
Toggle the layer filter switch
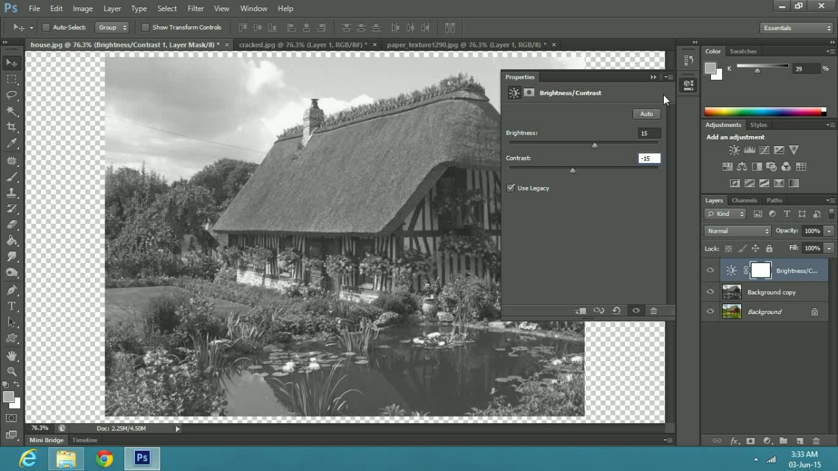(832, 214)
